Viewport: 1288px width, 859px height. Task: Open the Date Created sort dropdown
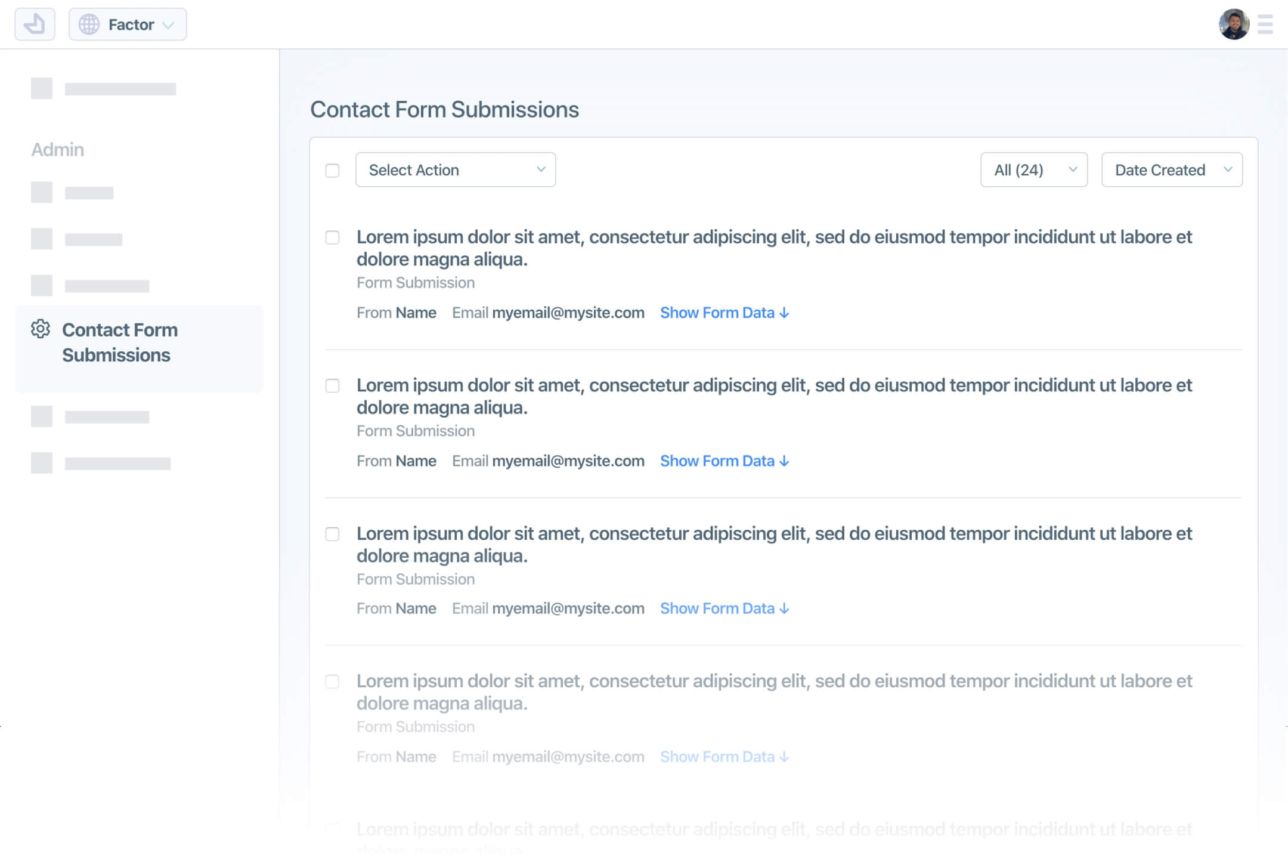coord(1171,170)
